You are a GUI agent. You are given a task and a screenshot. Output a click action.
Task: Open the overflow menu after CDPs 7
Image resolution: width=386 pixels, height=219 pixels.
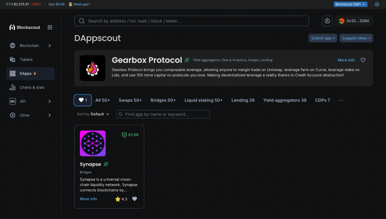click(340, 100)
